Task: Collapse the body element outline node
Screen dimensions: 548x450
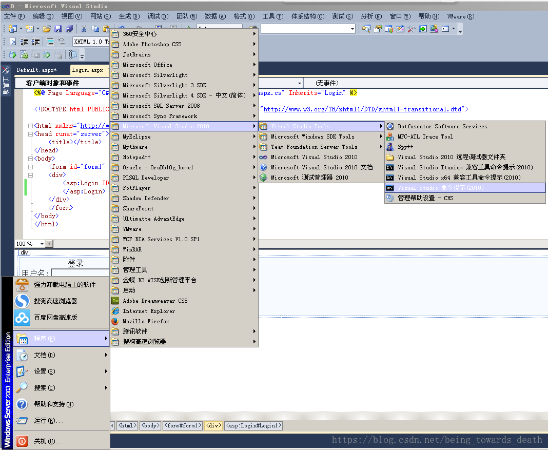Action: click(x=30, y=159)
